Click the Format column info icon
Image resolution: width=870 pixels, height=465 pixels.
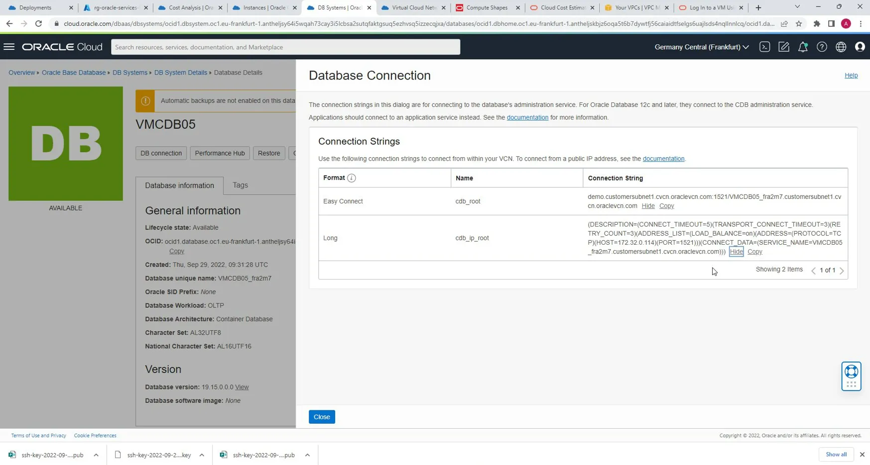point(352,178)
